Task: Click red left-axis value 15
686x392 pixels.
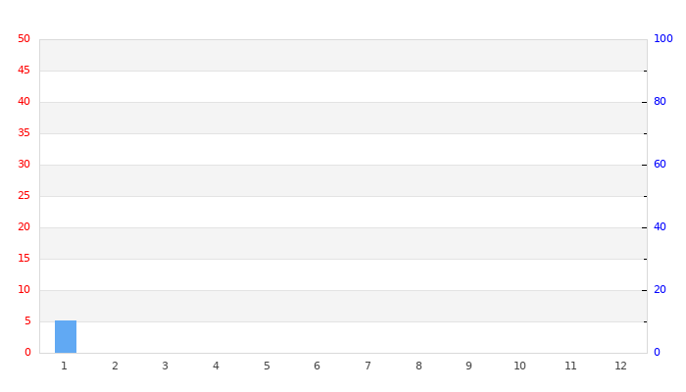Action: click(x=24, y=259)
